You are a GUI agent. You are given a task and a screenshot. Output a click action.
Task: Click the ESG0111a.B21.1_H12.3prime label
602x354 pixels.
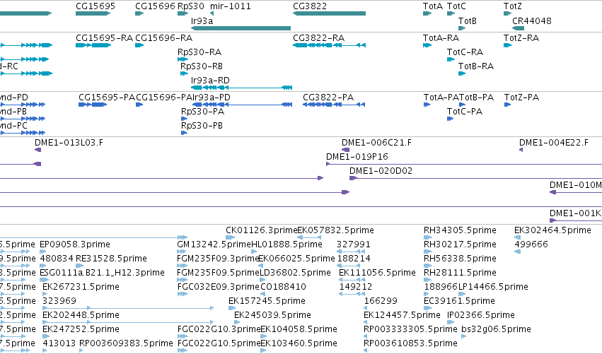[x=102, y=273]
